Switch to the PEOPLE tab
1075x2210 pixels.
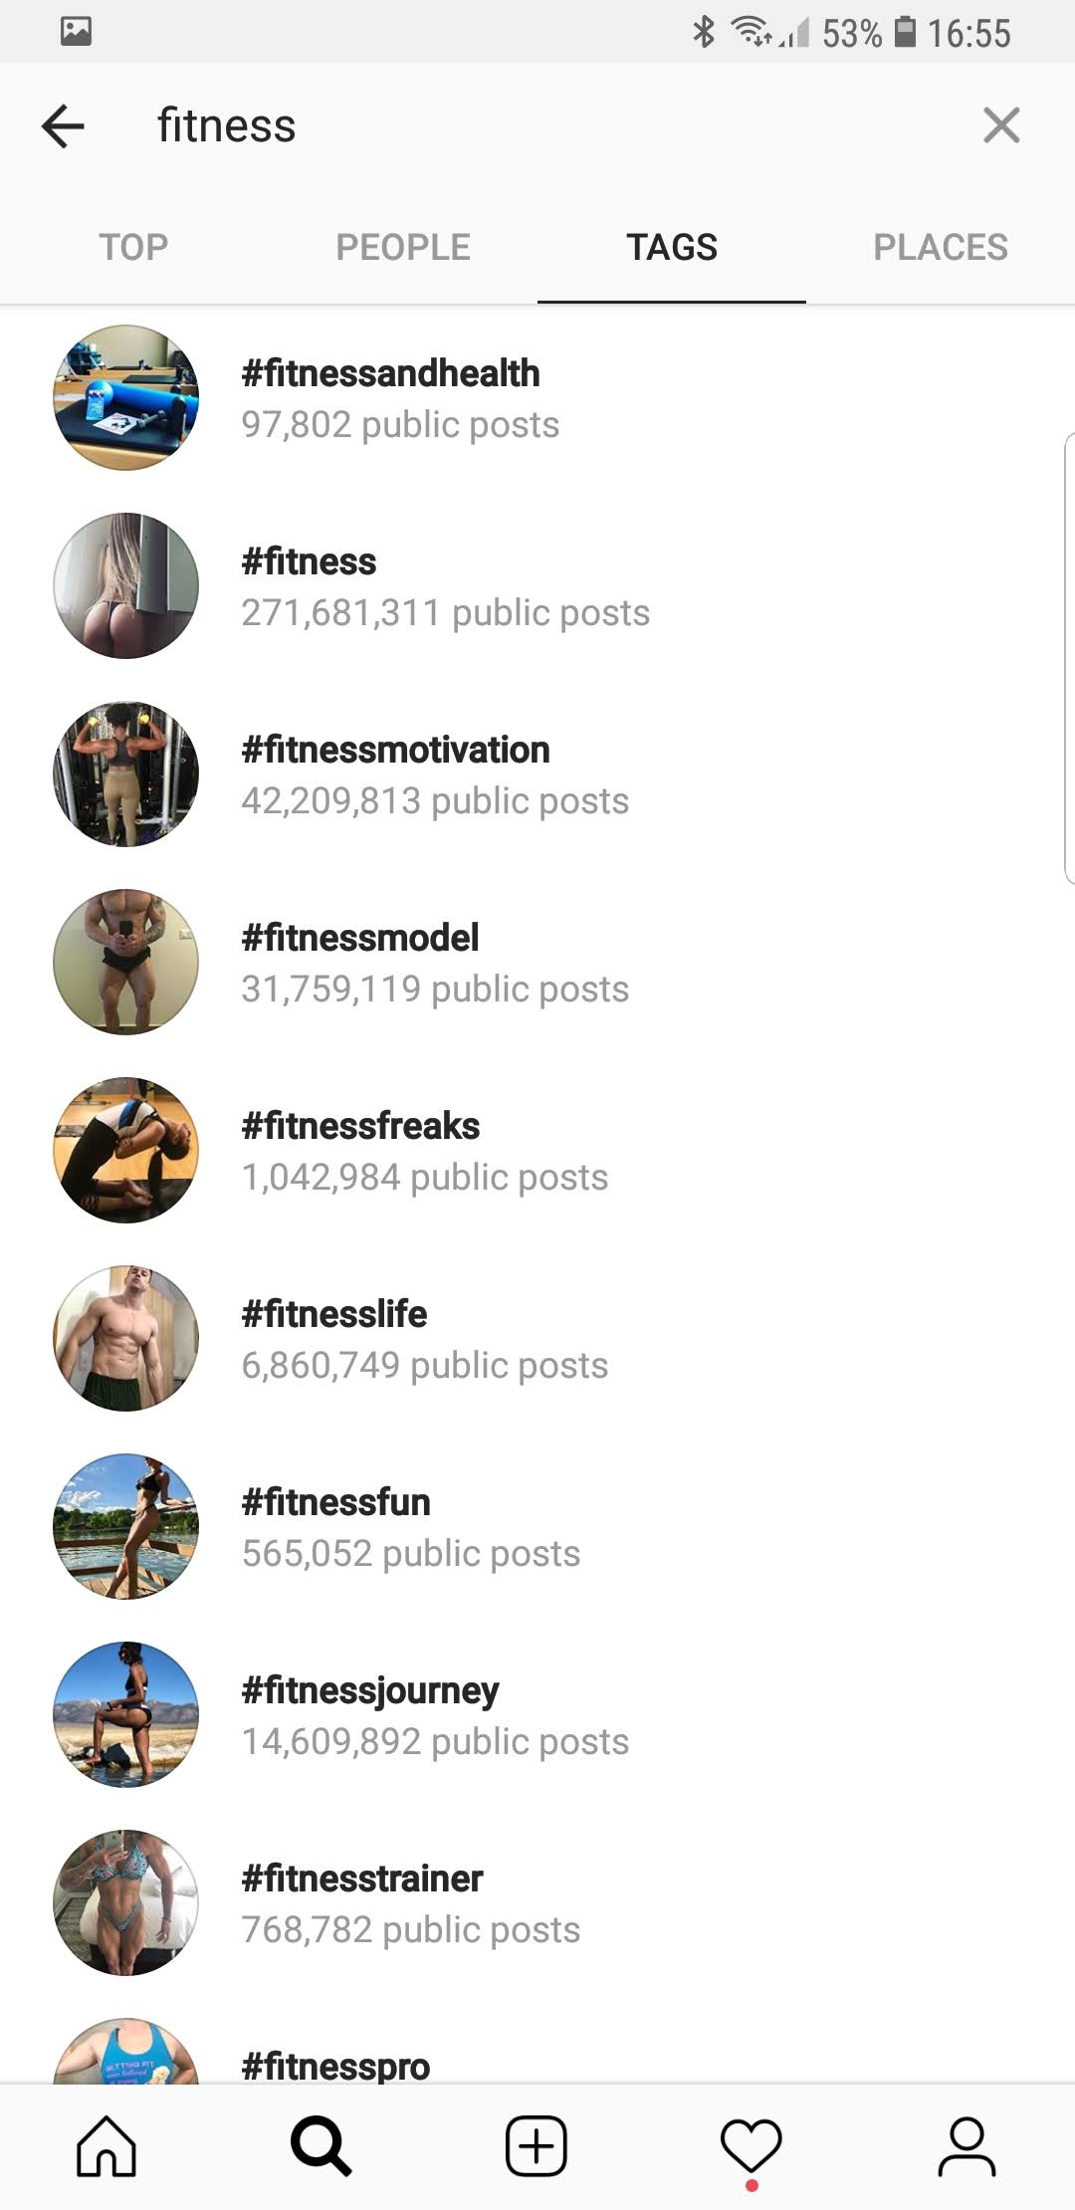[x=403, y=247]
